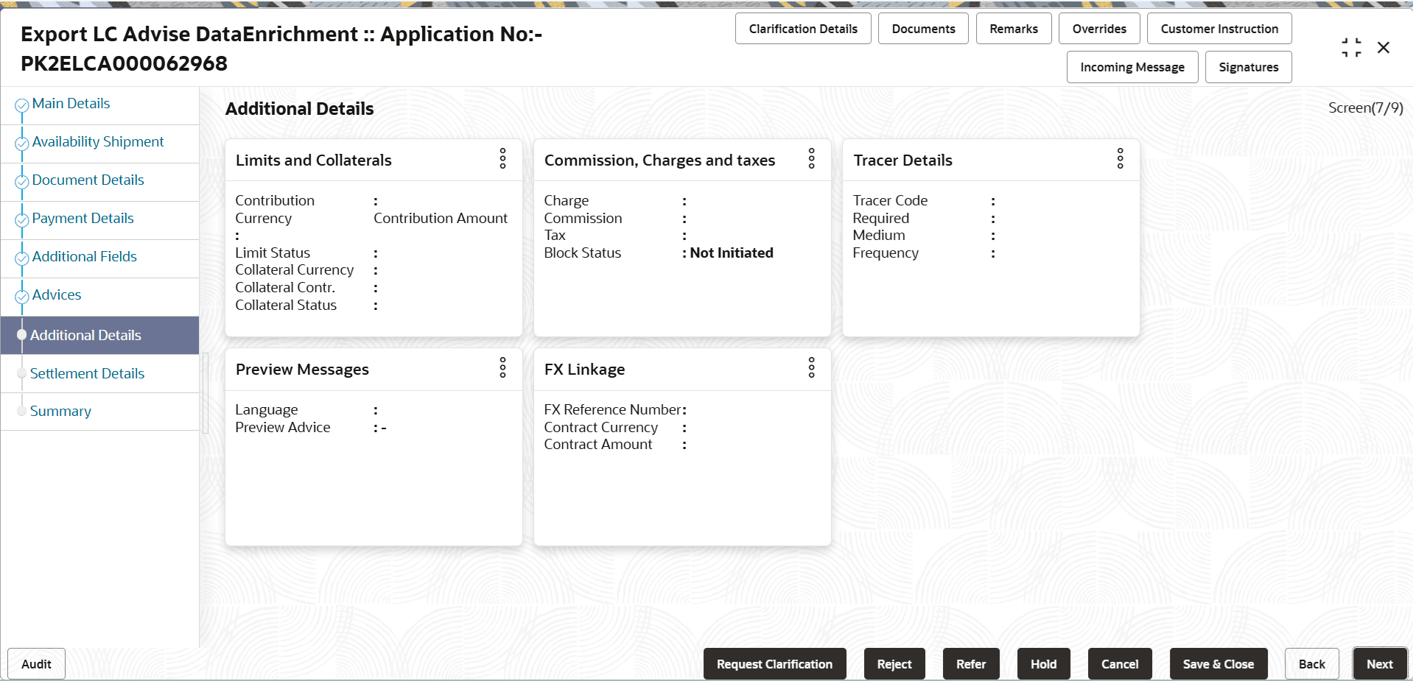Open Tracer Details kebab menu
This screenshot has height=681, width=1413.
[x=1121, y=158]
